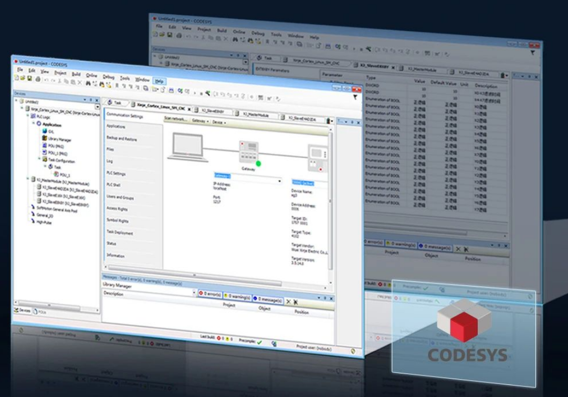Image resolution: width=568 pixels, height=397 pixels.
Task: Click Clear messages X icon in Messages panel
Action: pos(288,301)
